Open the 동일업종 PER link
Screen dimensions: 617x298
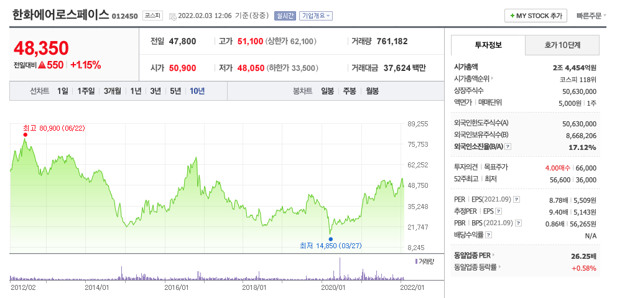tap(472, 255)
